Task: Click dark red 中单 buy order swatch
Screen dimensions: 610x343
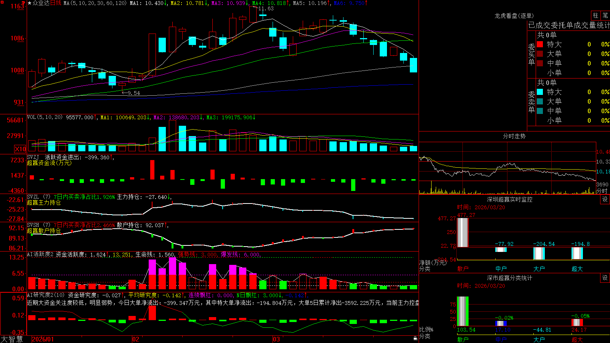Action: coord(540,63)
